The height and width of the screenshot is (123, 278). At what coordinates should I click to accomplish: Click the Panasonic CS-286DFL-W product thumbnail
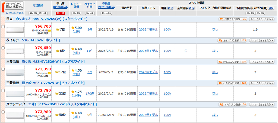(x=15, y=115)
